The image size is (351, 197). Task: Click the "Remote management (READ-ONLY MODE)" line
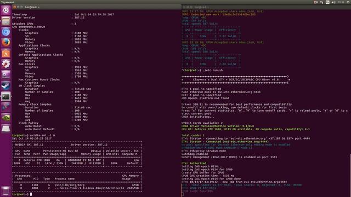229,157
